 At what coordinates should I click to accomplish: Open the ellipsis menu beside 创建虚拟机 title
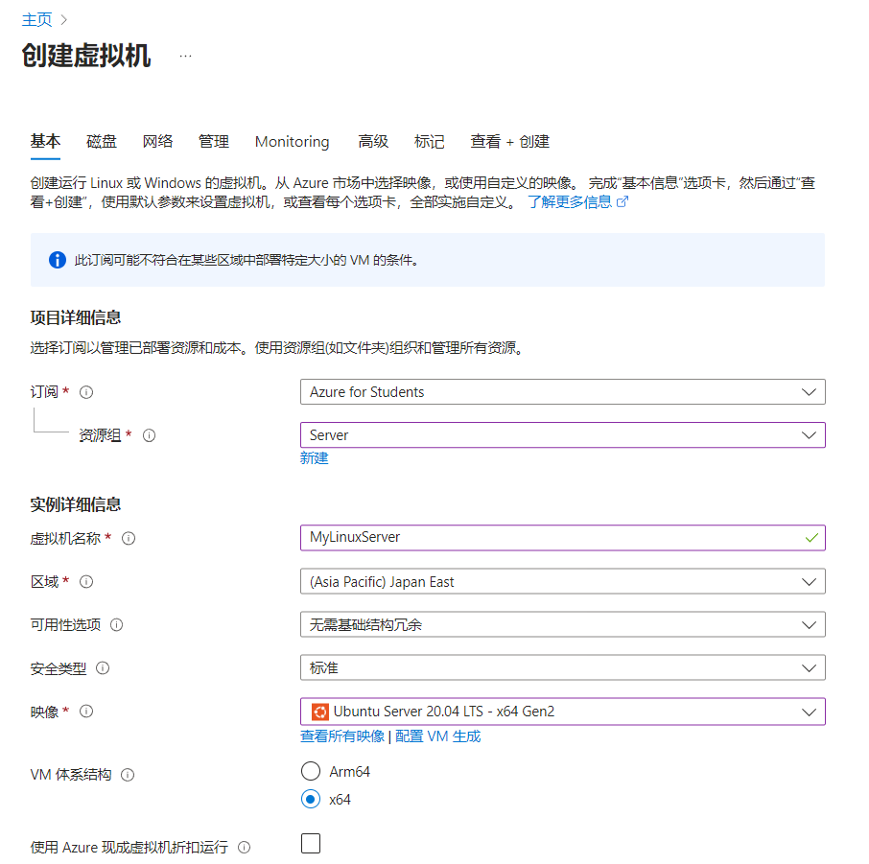click(x=186, y=56)
